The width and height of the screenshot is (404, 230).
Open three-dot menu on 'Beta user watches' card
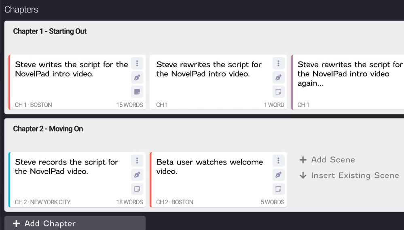278,161
